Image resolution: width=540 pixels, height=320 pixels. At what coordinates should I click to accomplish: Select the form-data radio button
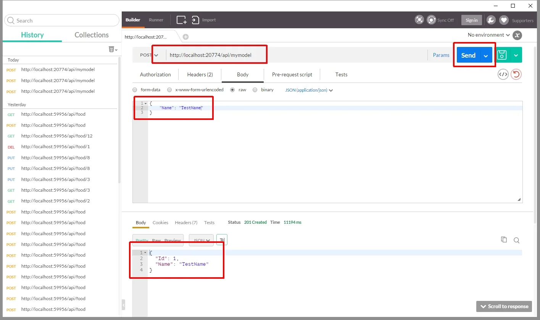click(x=135, y=90)
